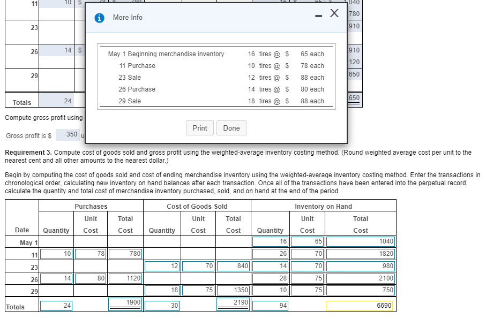
Task: Select May 11 purchase total cost 780
Action: pyautogui.click(x=125, y=254)
